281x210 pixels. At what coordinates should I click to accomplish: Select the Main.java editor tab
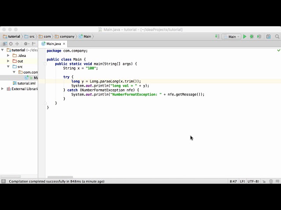coord(53,44)
